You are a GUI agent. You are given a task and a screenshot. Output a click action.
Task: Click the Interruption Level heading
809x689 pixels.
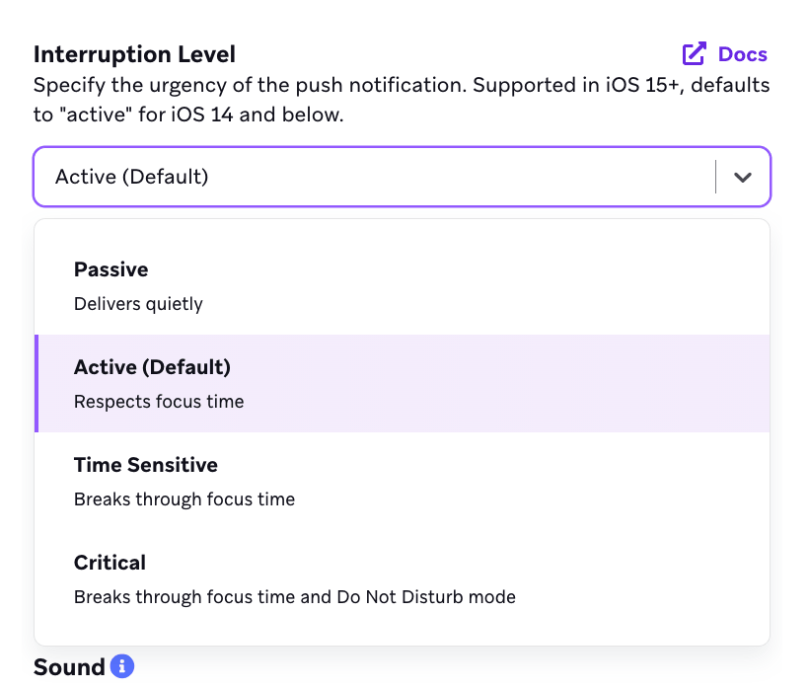[x=134, y=54]
